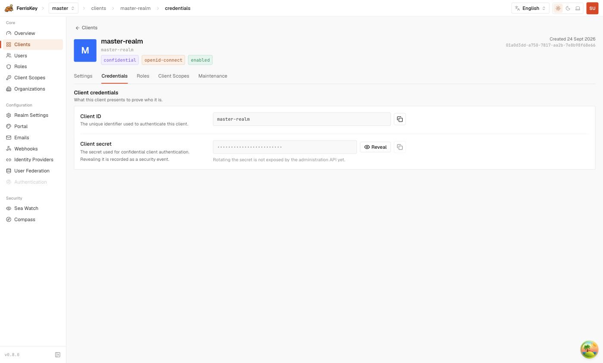603x363 pixels.
Task: Go back to Clients list
Action: [87, 28]
